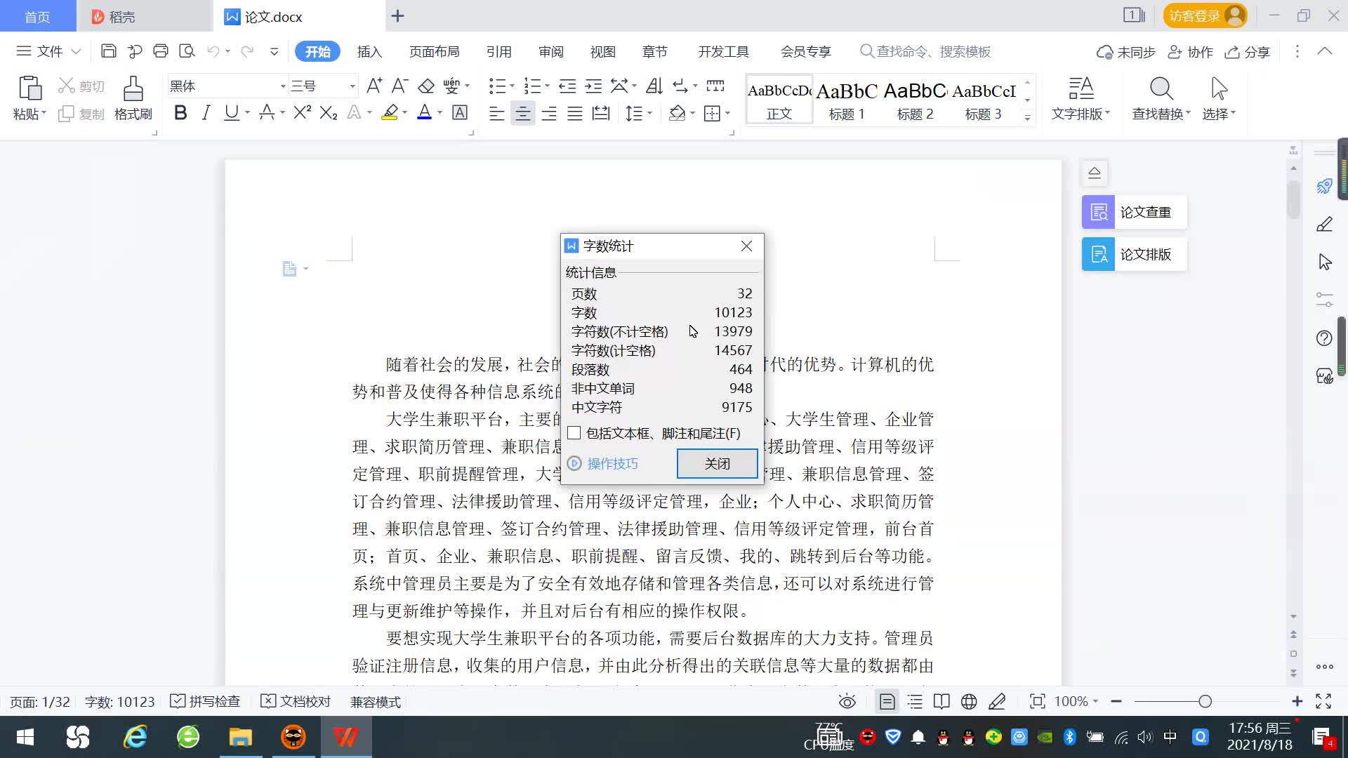This screenshot has width=1348, height=758.
Task: Toggle eye protection mode icon in status bar
Action: 847,701
